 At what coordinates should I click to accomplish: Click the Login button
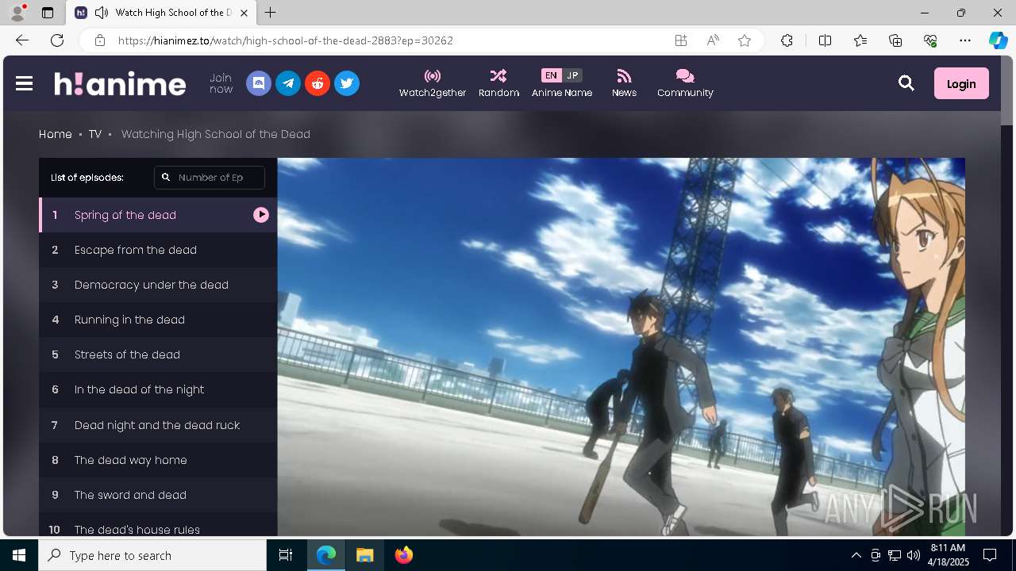pos(961,83)
